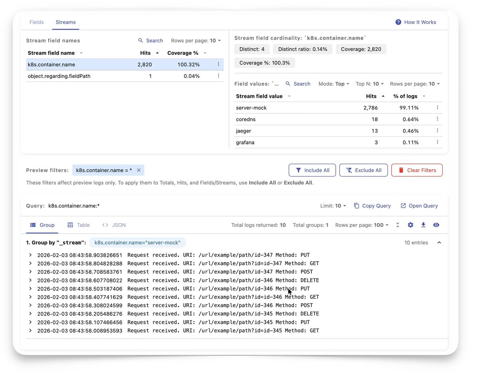Open Limit: 10 dropdown
This screenshot has height=373, width=479.
tap(333, 206)
